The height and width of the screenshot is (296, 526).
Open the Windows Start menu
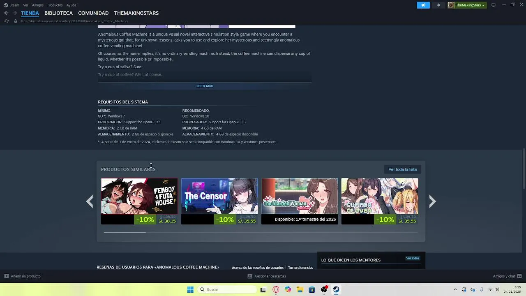(x=190, y=289)
